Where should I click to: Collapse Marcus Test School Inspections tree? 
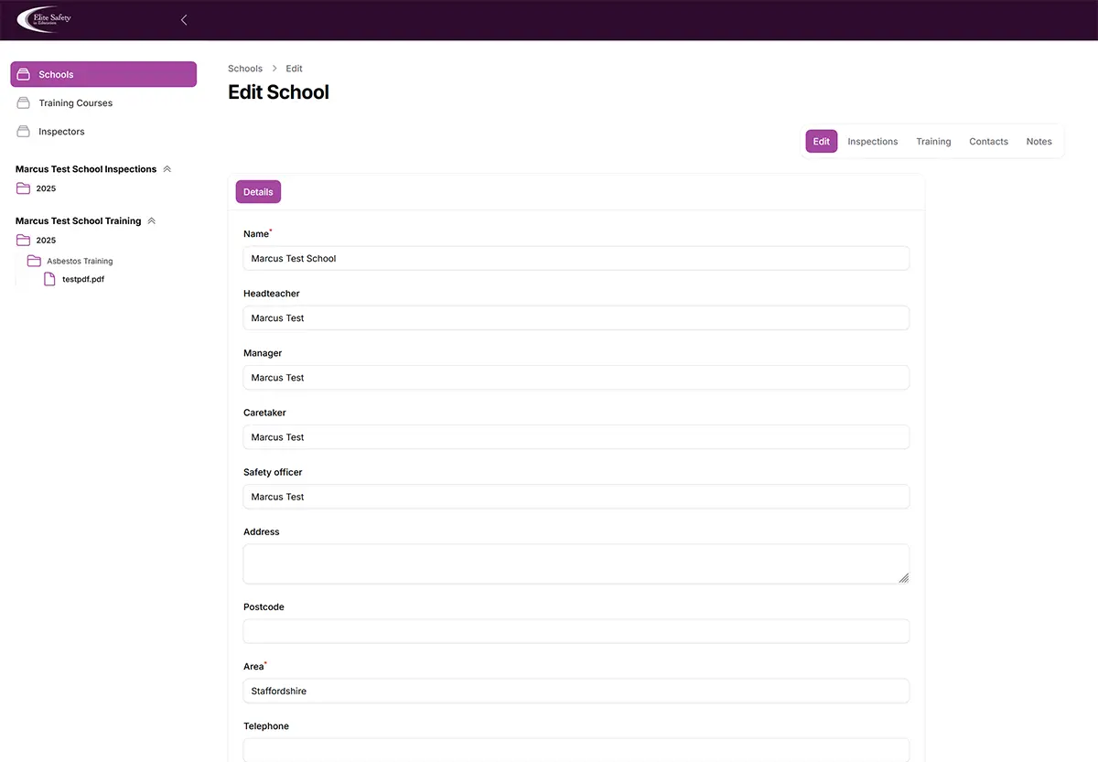[167, 168]
